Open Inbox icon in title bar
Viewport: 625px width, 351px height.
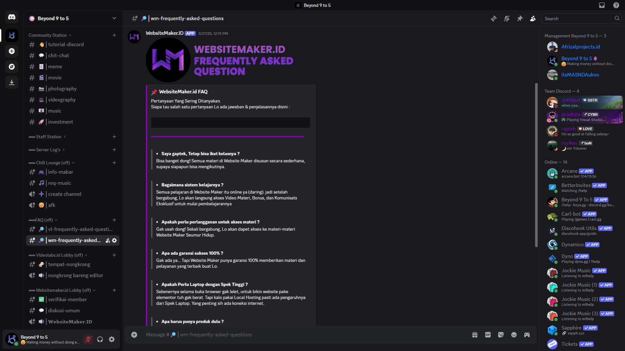point(602,5)
